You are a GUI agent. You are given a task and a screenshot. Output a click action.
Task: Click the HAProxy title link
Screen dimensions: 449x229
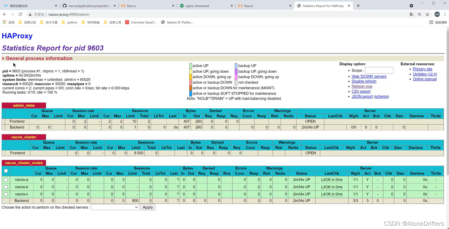(x=17, y=36)
